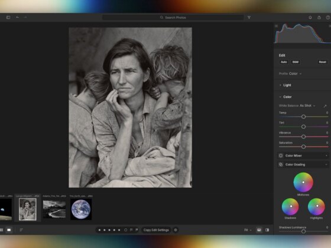Image resolution: width=331 pixels, height=248 pixels.
Task: Set rating to five stars
Action: coord(119,230)
